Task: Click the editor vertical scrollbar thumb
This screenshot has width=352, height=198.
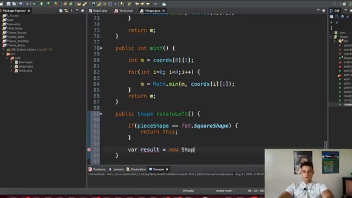Action: tap(326, 145)
